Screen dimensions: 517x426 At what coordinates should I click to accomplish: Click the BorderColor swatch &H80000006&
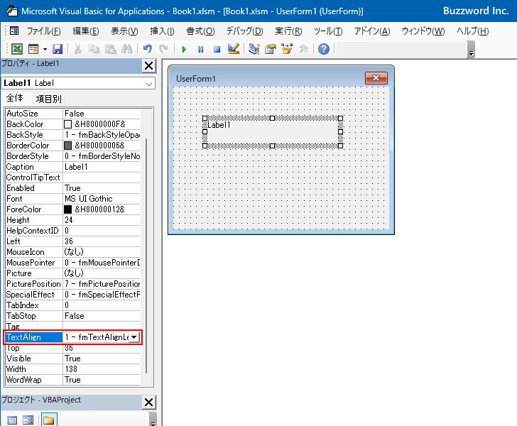[67, 146]
